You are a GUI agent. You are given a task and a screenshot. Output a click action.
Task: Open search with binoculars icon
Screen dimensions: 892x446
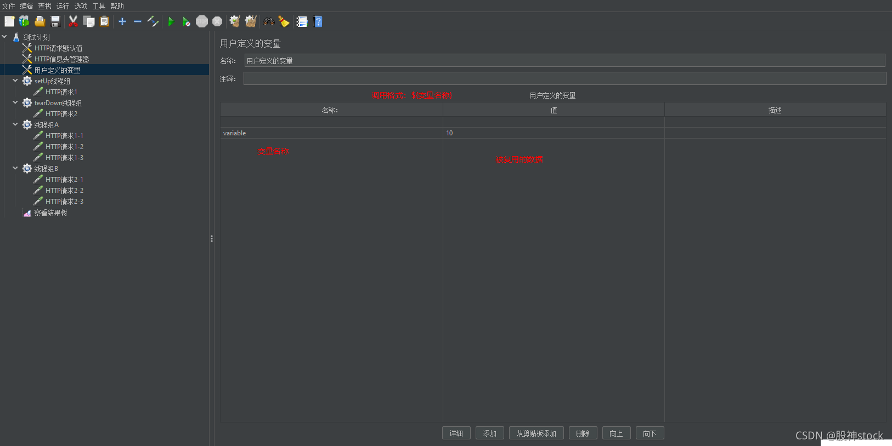[x=269, y=21]
